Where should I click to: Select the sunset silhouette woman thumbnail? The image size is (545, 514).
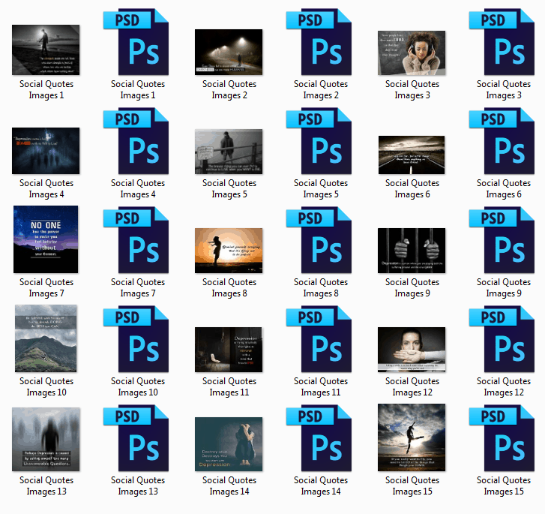(229, 251)
